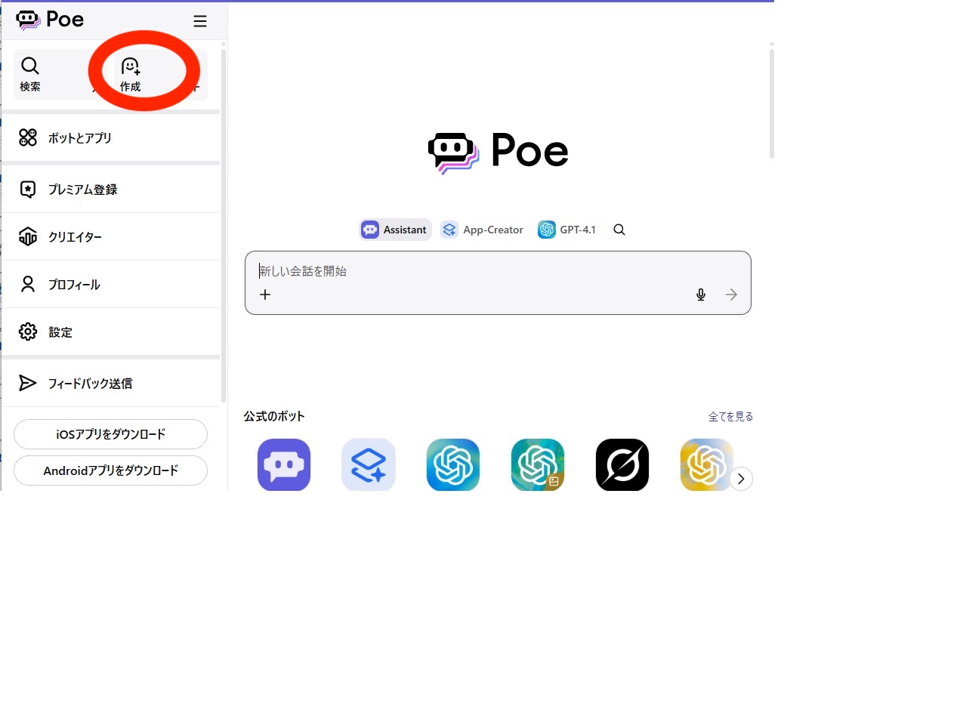Click the Poe logo in the sidebar
The image size is (963, 728).
[x=50, y=20]
